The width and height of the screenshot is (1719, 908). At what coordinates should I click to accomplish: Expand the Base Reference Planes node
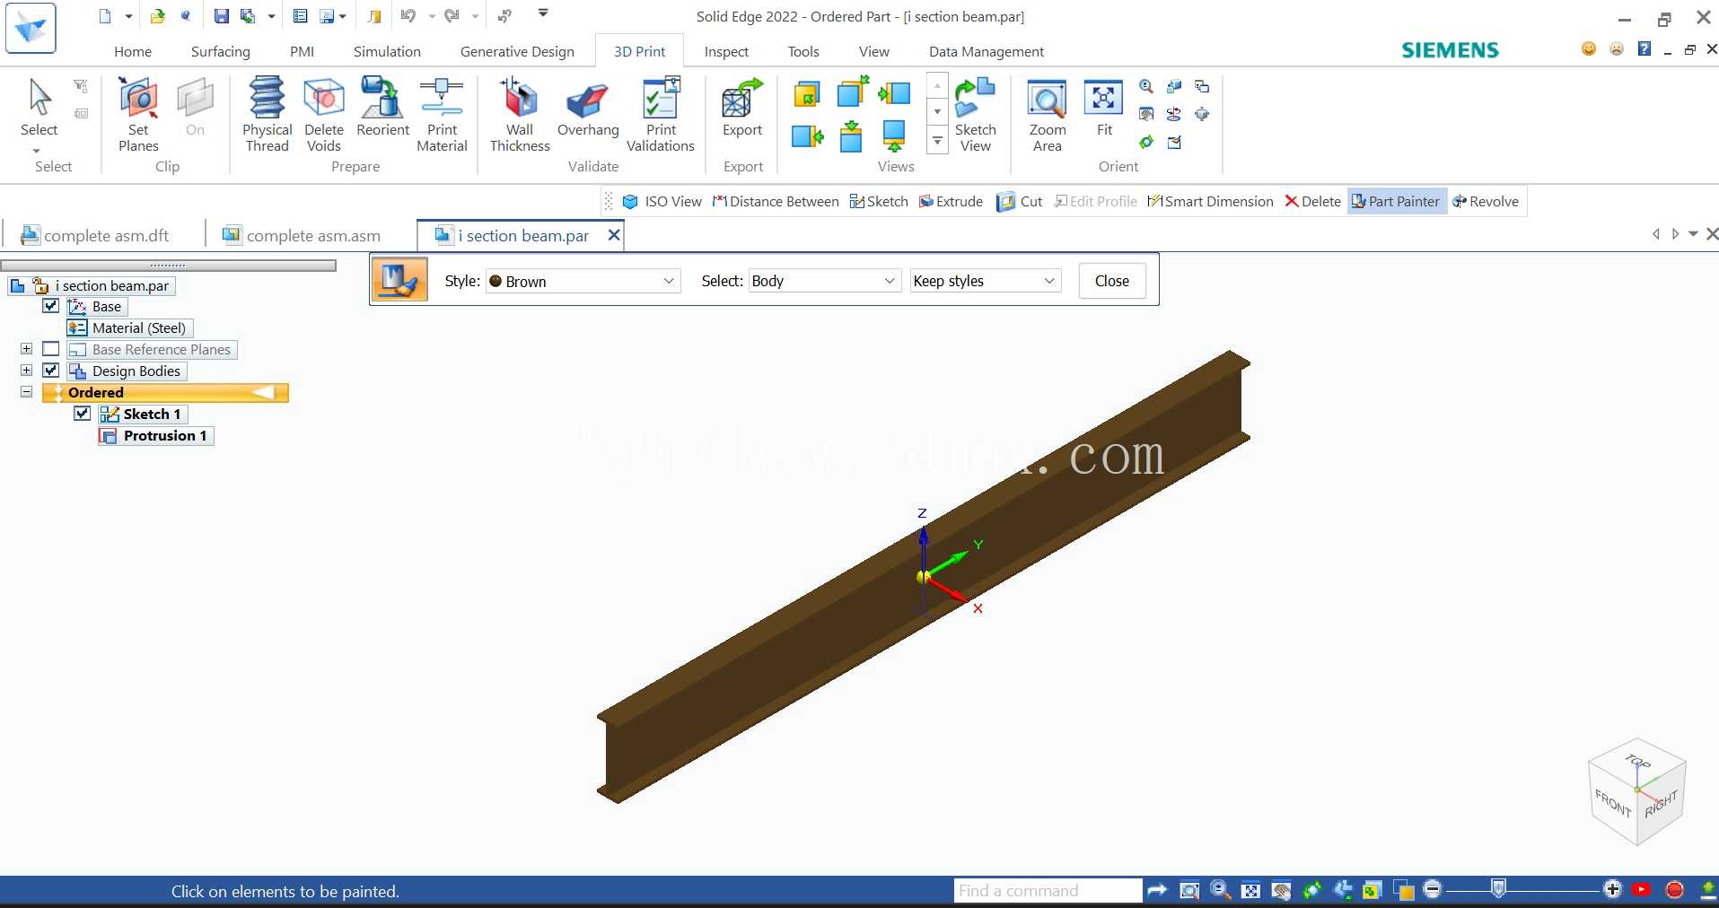26,349
